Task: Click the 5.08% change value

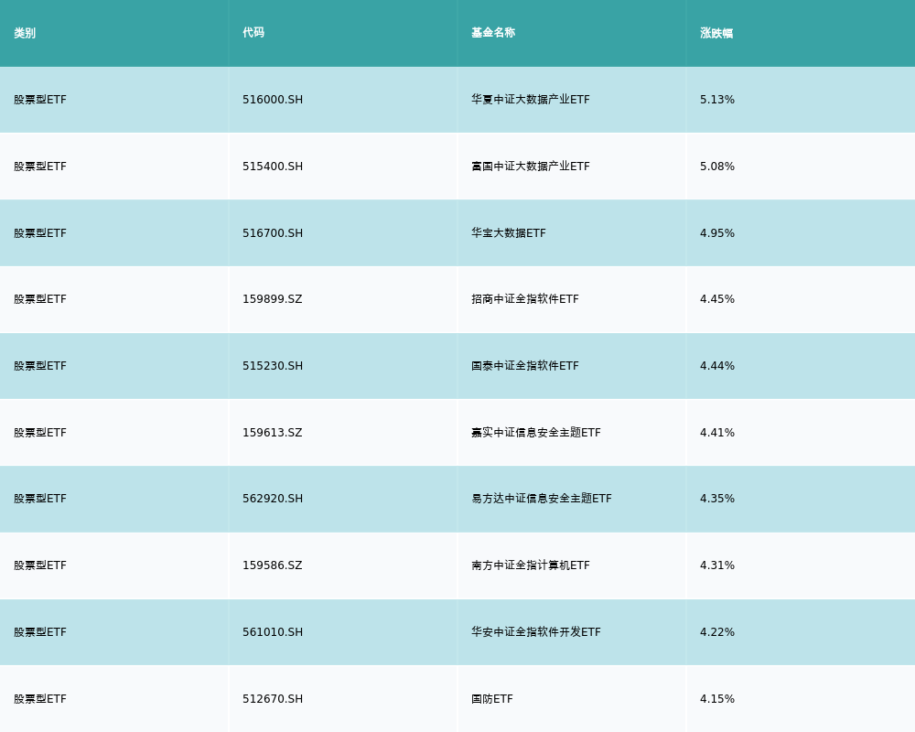Action: 717,167
